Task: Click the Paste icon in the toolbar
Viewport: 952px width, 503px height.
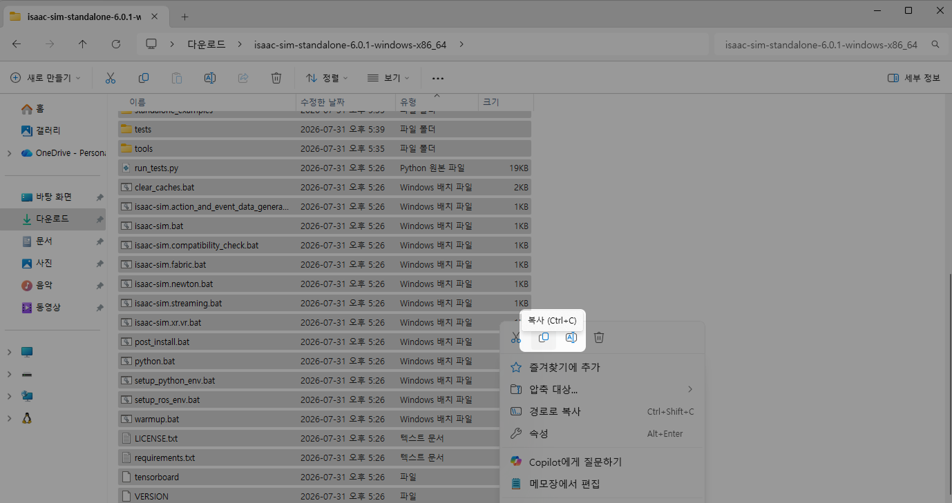Action: [x=177, y=78]
